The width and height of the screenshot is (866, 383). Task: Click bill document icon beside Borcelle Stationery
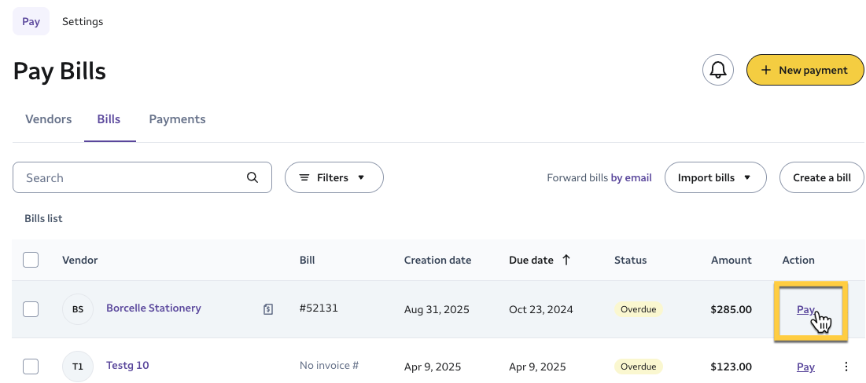click(268, 309)
